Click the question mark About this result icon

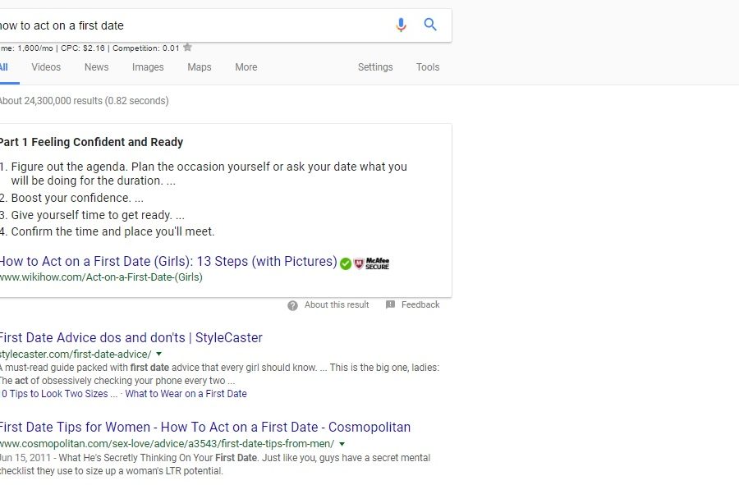[x=292, y=305]
